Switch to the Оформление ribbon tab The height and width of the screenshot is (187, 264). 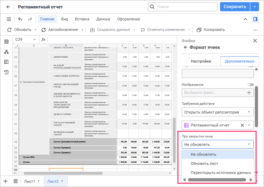(x=128, y=19)
